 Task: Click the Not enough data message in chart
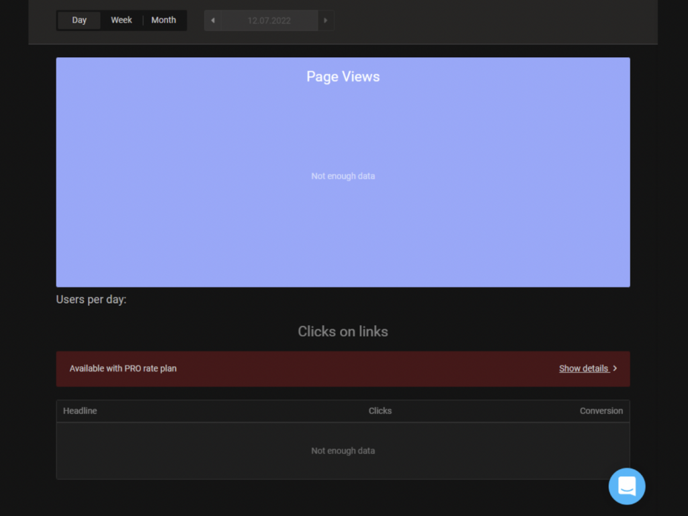[x=343, y=176]
